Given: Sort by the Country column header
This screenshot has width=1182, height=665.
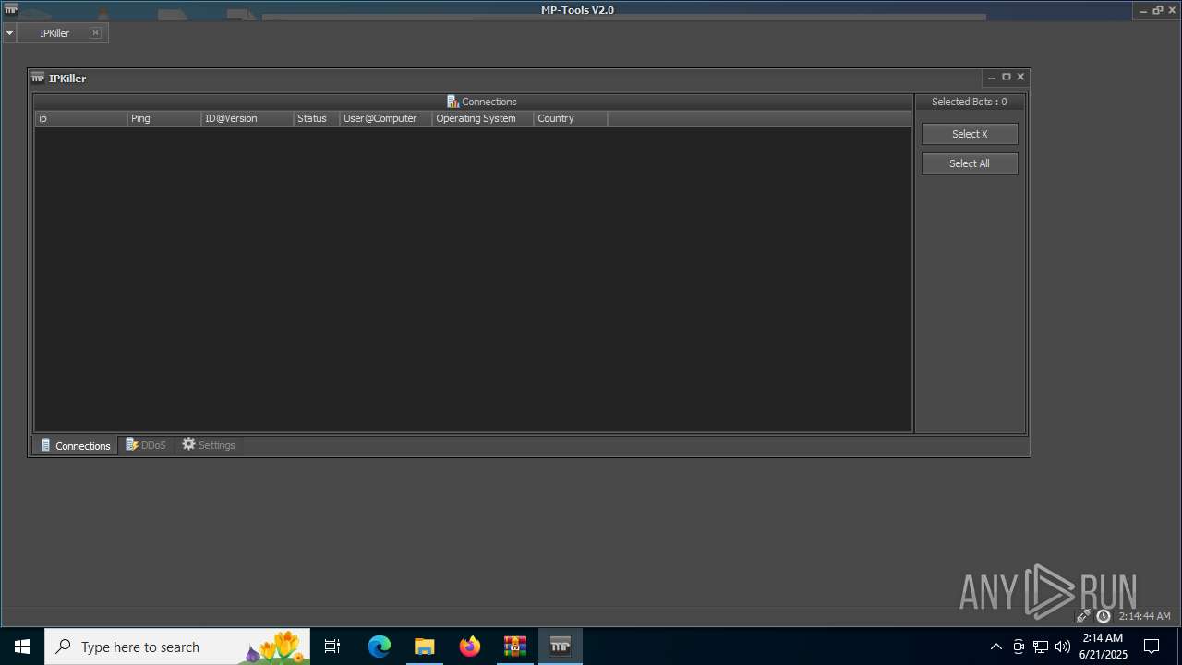Looking at the screenshot, I should click(571, 118).
